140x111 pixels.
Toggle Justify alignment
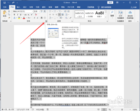pos(59,15)
